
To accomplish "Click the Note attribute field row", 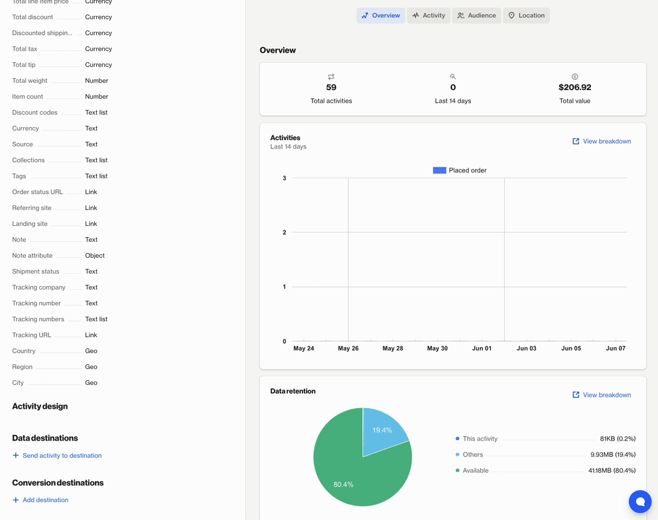I will tap(58, 256).
